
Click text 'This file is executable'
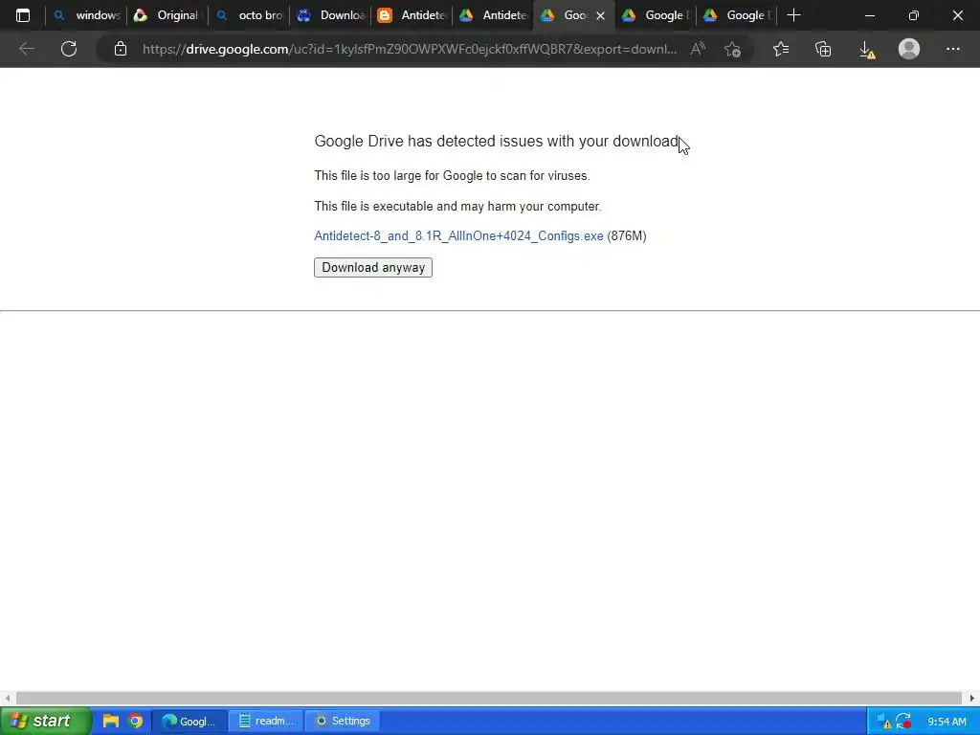457,207
